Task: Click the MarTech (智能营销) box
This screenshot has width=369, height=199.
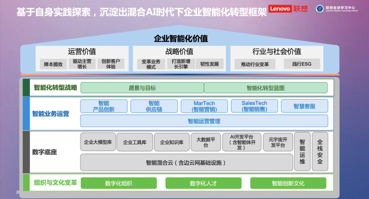Action: pyautogui.click(x=204, y=106)
